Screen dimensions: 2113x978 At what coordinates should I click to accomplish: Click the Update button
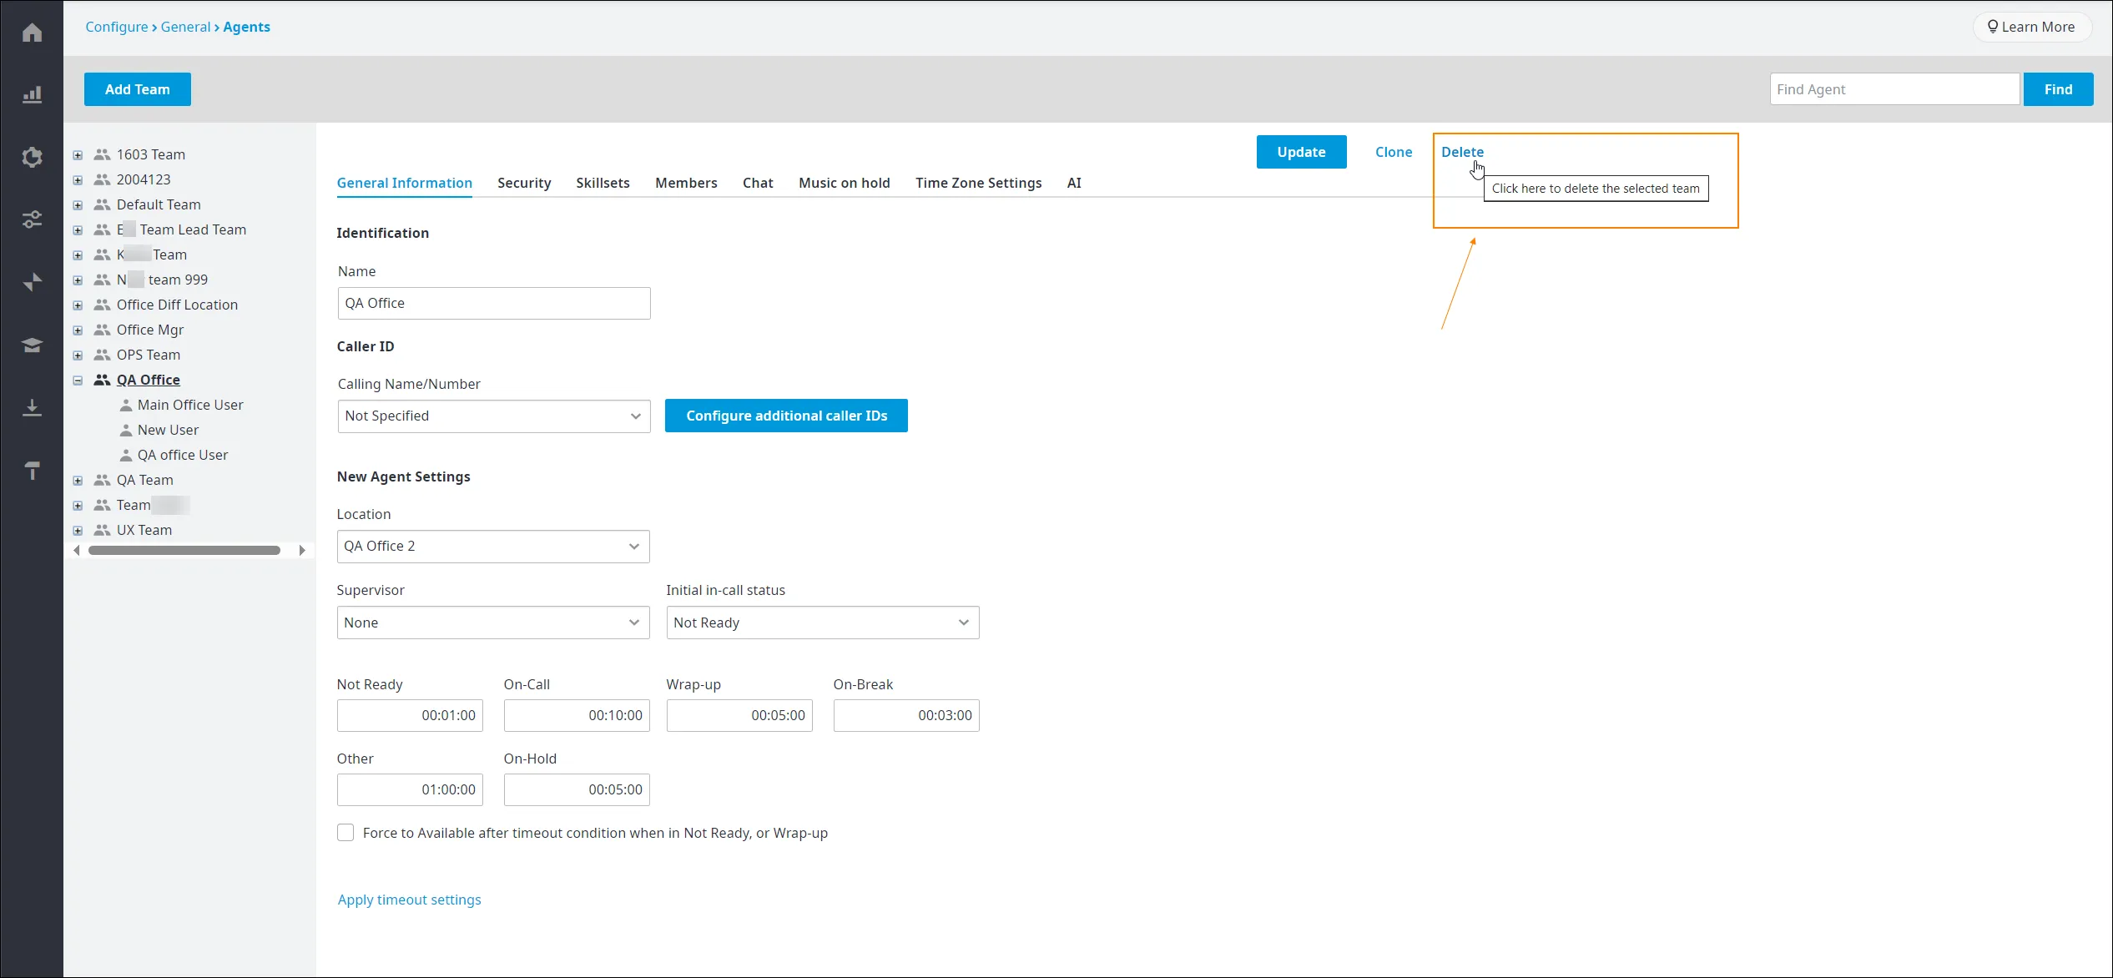point(1301,152)
